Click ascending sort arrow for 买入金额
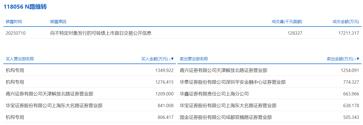Image resolution: width=363 pixels, height=125 pixels. 169,59
